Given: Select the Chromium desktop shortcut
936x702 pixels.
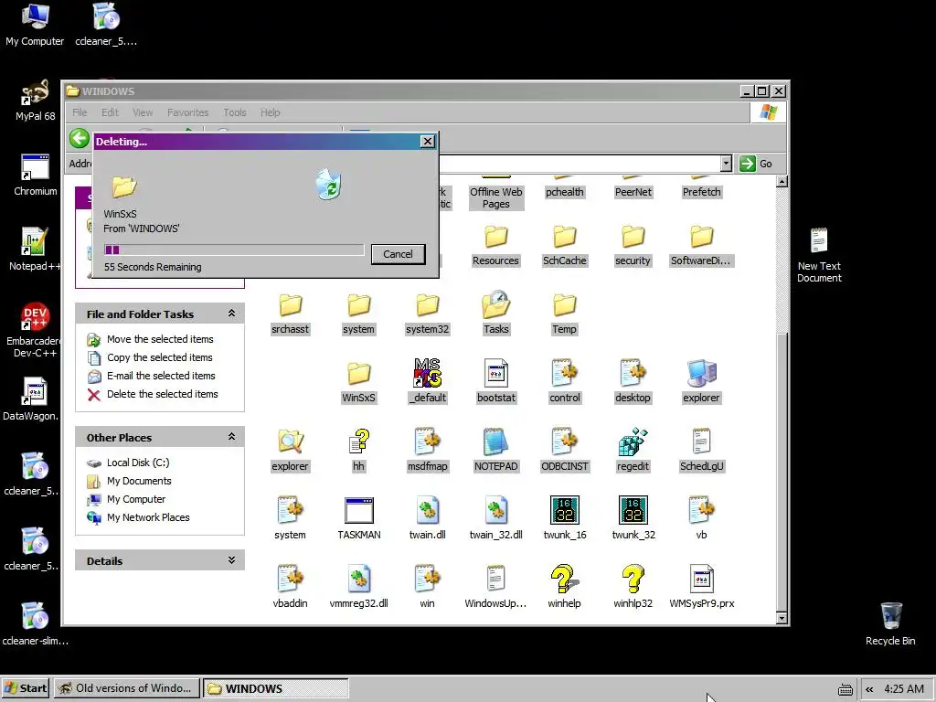Looking at the screenshot, I should click(x=36, y=175).
